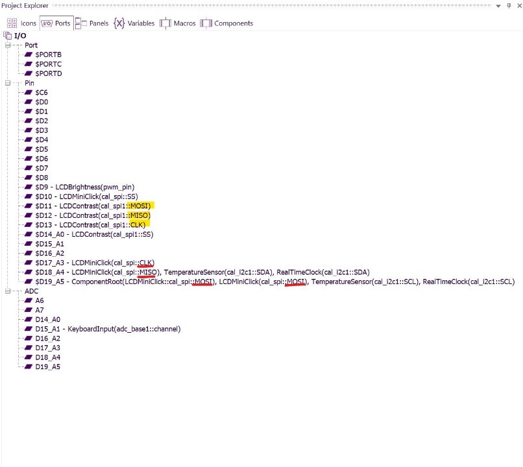
Task: Click the $PORTC port icon
Action: (28, 64)
